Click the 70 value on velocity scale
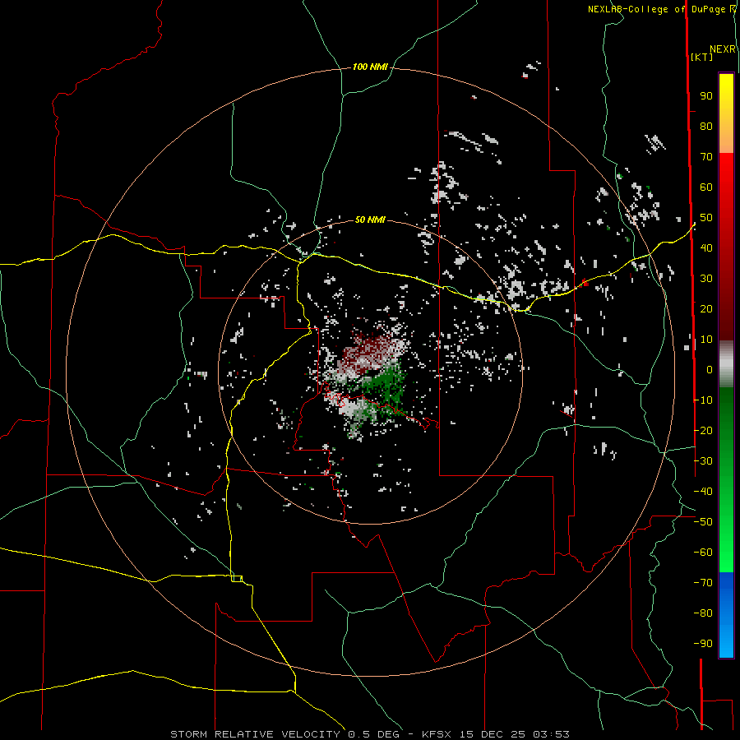This screenshot has height=740, width=740. pyautogui.click(x=706, y=157)
